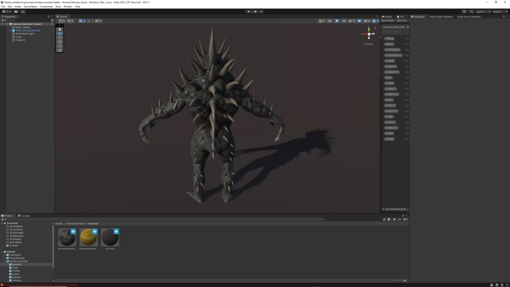Select the Rotate tool in Scene overlay
Viewport: 510px width, 287px height.
[x=59, y=38]
